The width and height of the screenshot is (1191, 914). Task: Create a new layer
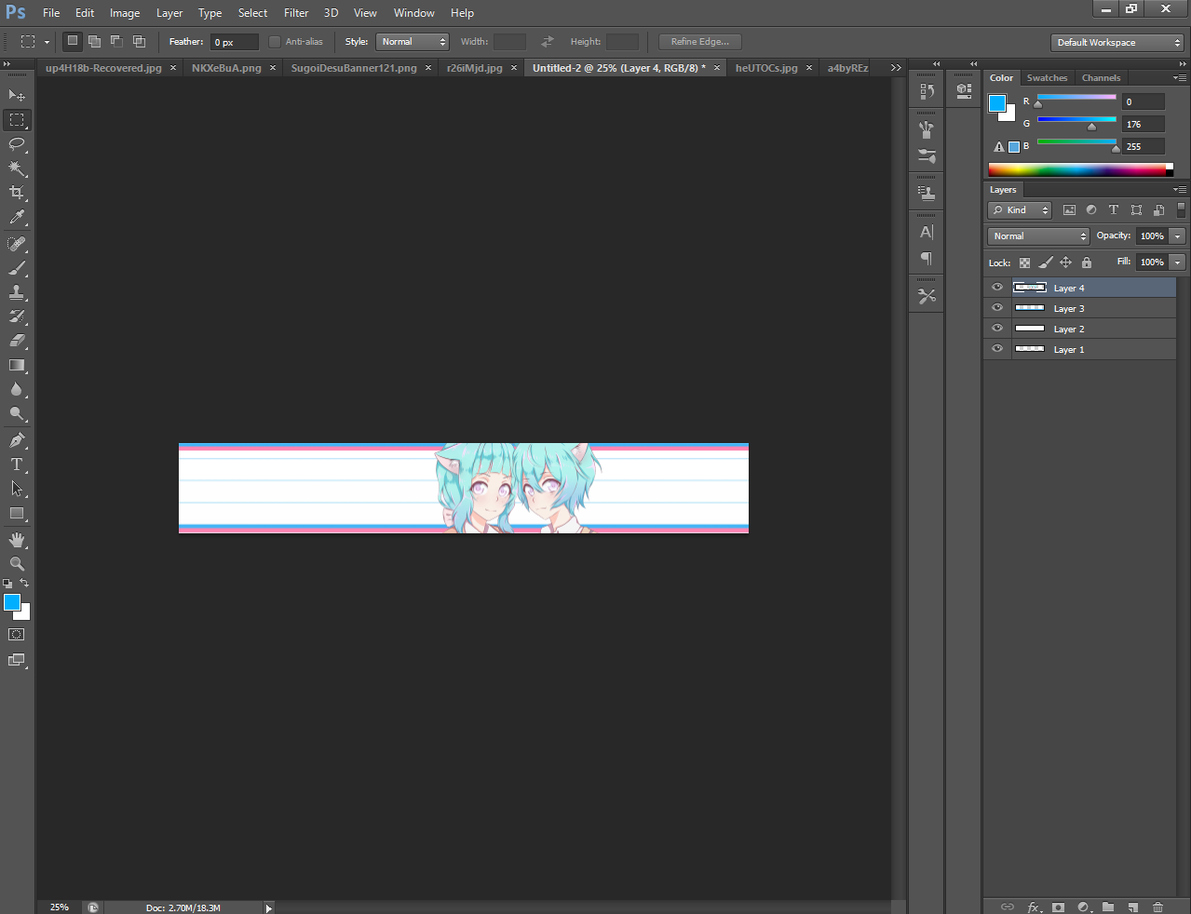coord(1133,907)
